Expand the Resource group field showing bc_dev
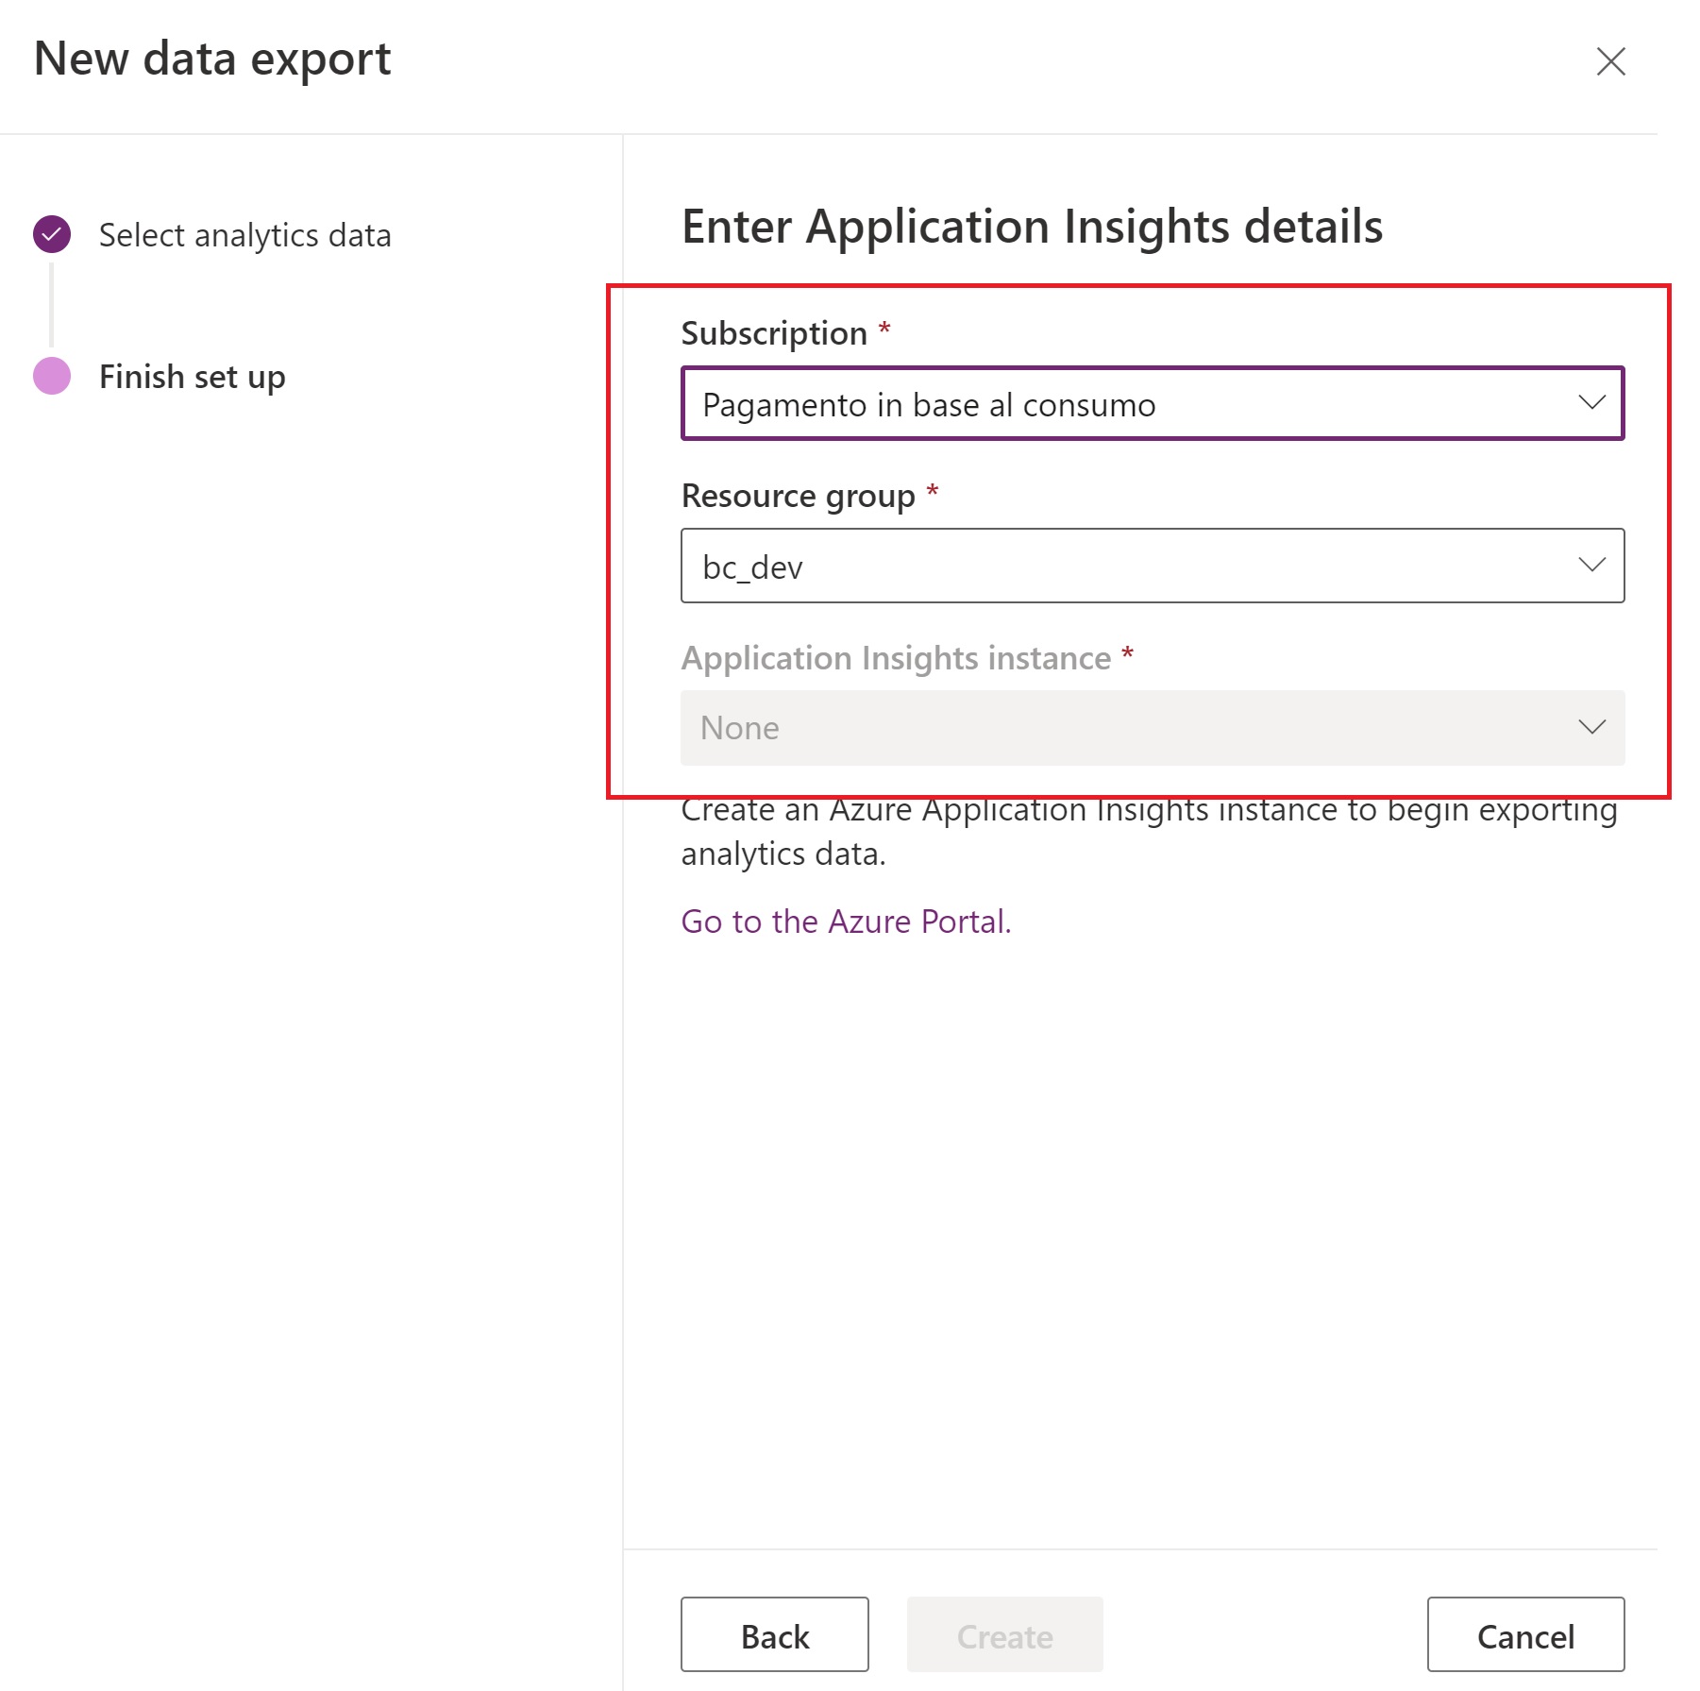Viewport: 1700px width, 1691px height. coord(1133,566)
